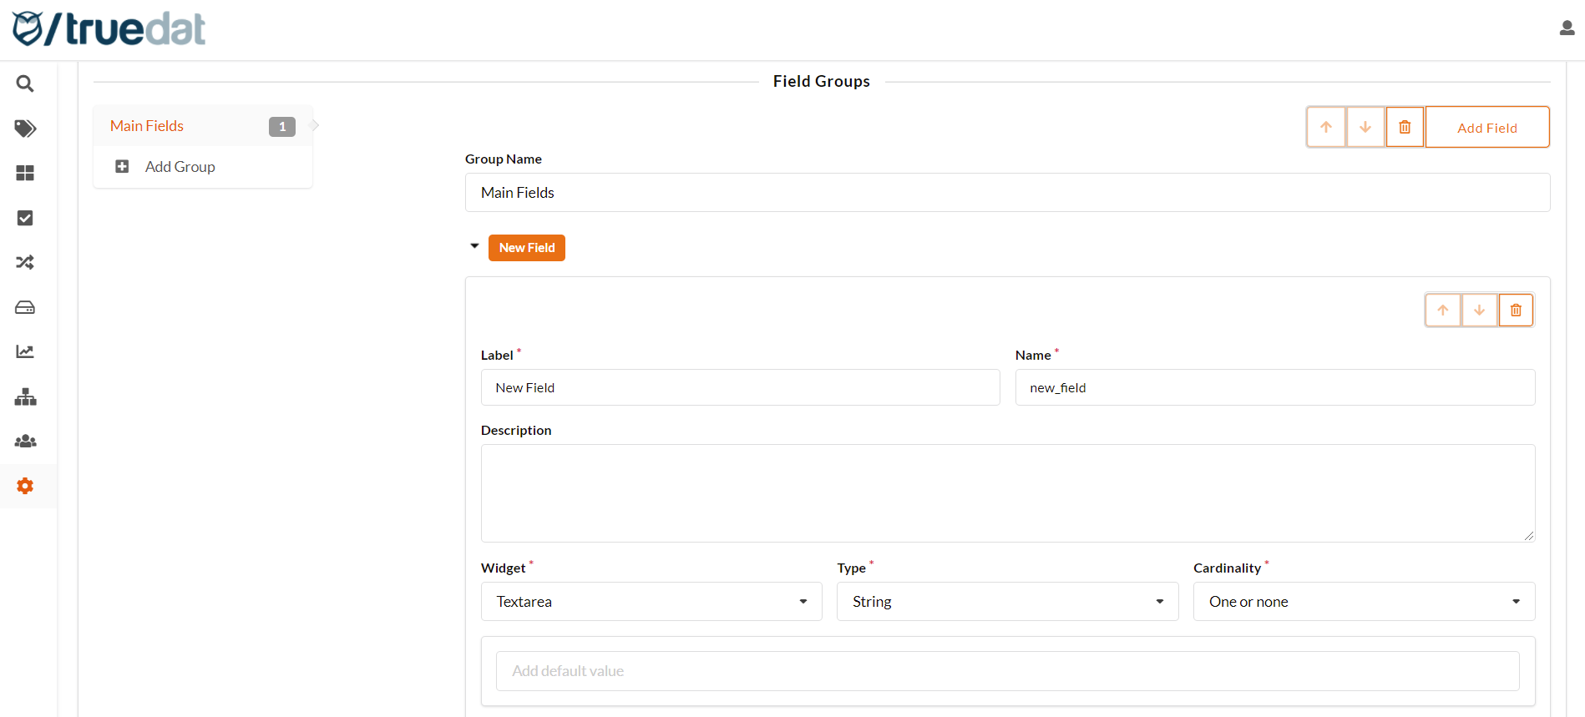This screenshot has width=1585, height=717.
Task: Open search from the sidebar magnifier icon
Action: 25,83
